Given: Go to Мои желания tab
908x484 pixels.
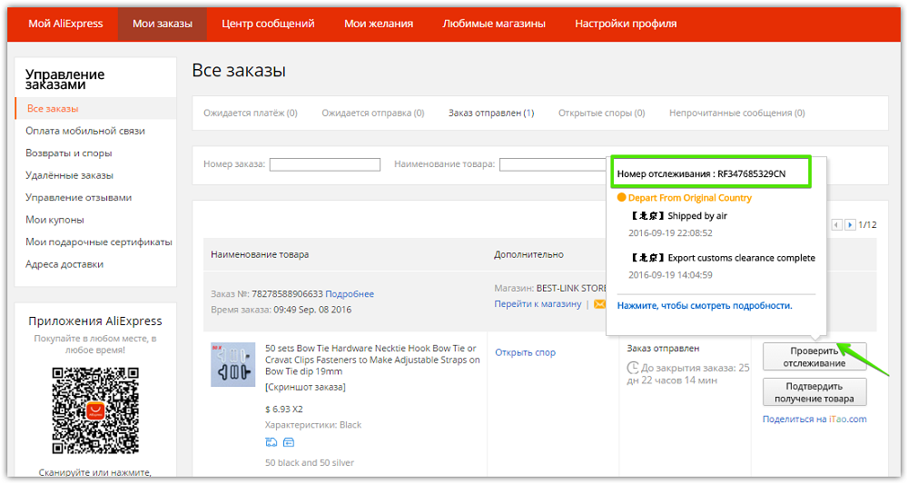Looking at the screenshot, I should coord(379,24).
